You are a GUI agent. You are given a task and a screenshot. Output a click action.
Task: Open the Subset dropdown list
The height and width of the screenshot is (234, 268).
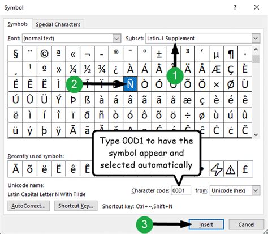(x=256, y=39)
